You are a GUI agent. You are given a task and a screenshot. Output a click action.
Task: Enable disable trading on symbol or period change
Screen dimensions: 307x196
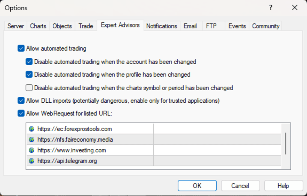[29, 88]
